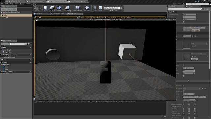Select Movable mobility button
The image size is (211, 119).
point(196,30)
